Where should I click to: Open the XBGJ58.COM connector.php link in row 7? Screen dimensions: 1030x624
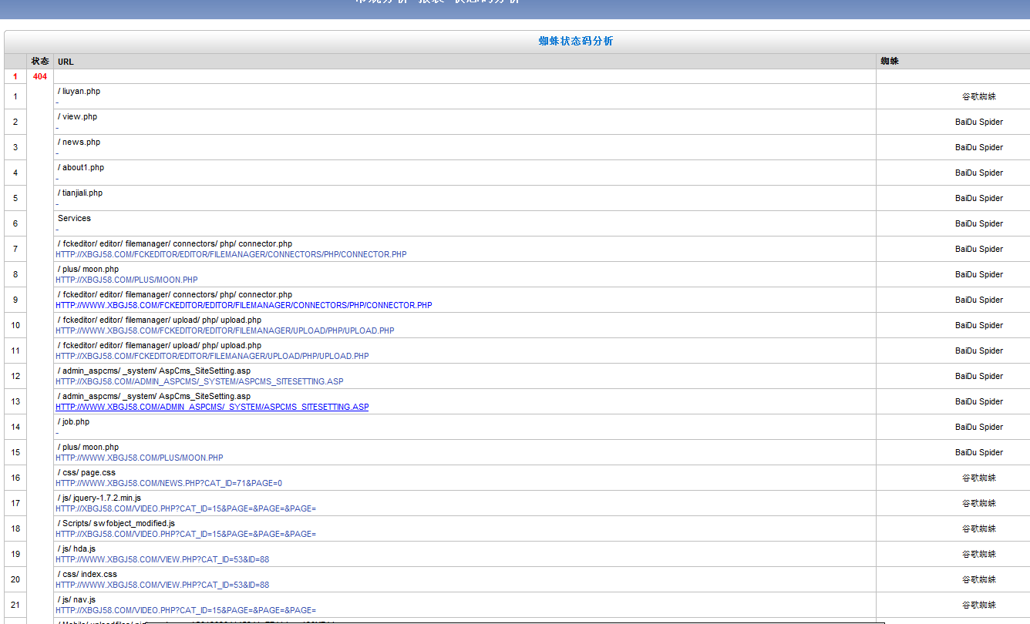[231, 255]
